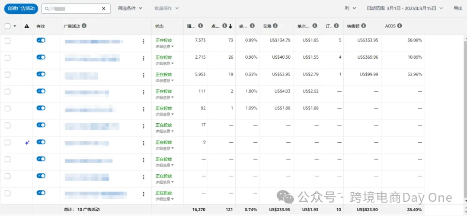Expand 详细信息 for the 38.08% ACOS row

(164, 47)
